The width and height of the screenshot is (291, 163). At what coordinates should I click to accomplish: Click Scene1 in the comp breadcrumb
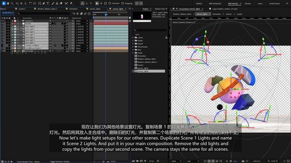[229, 14]
